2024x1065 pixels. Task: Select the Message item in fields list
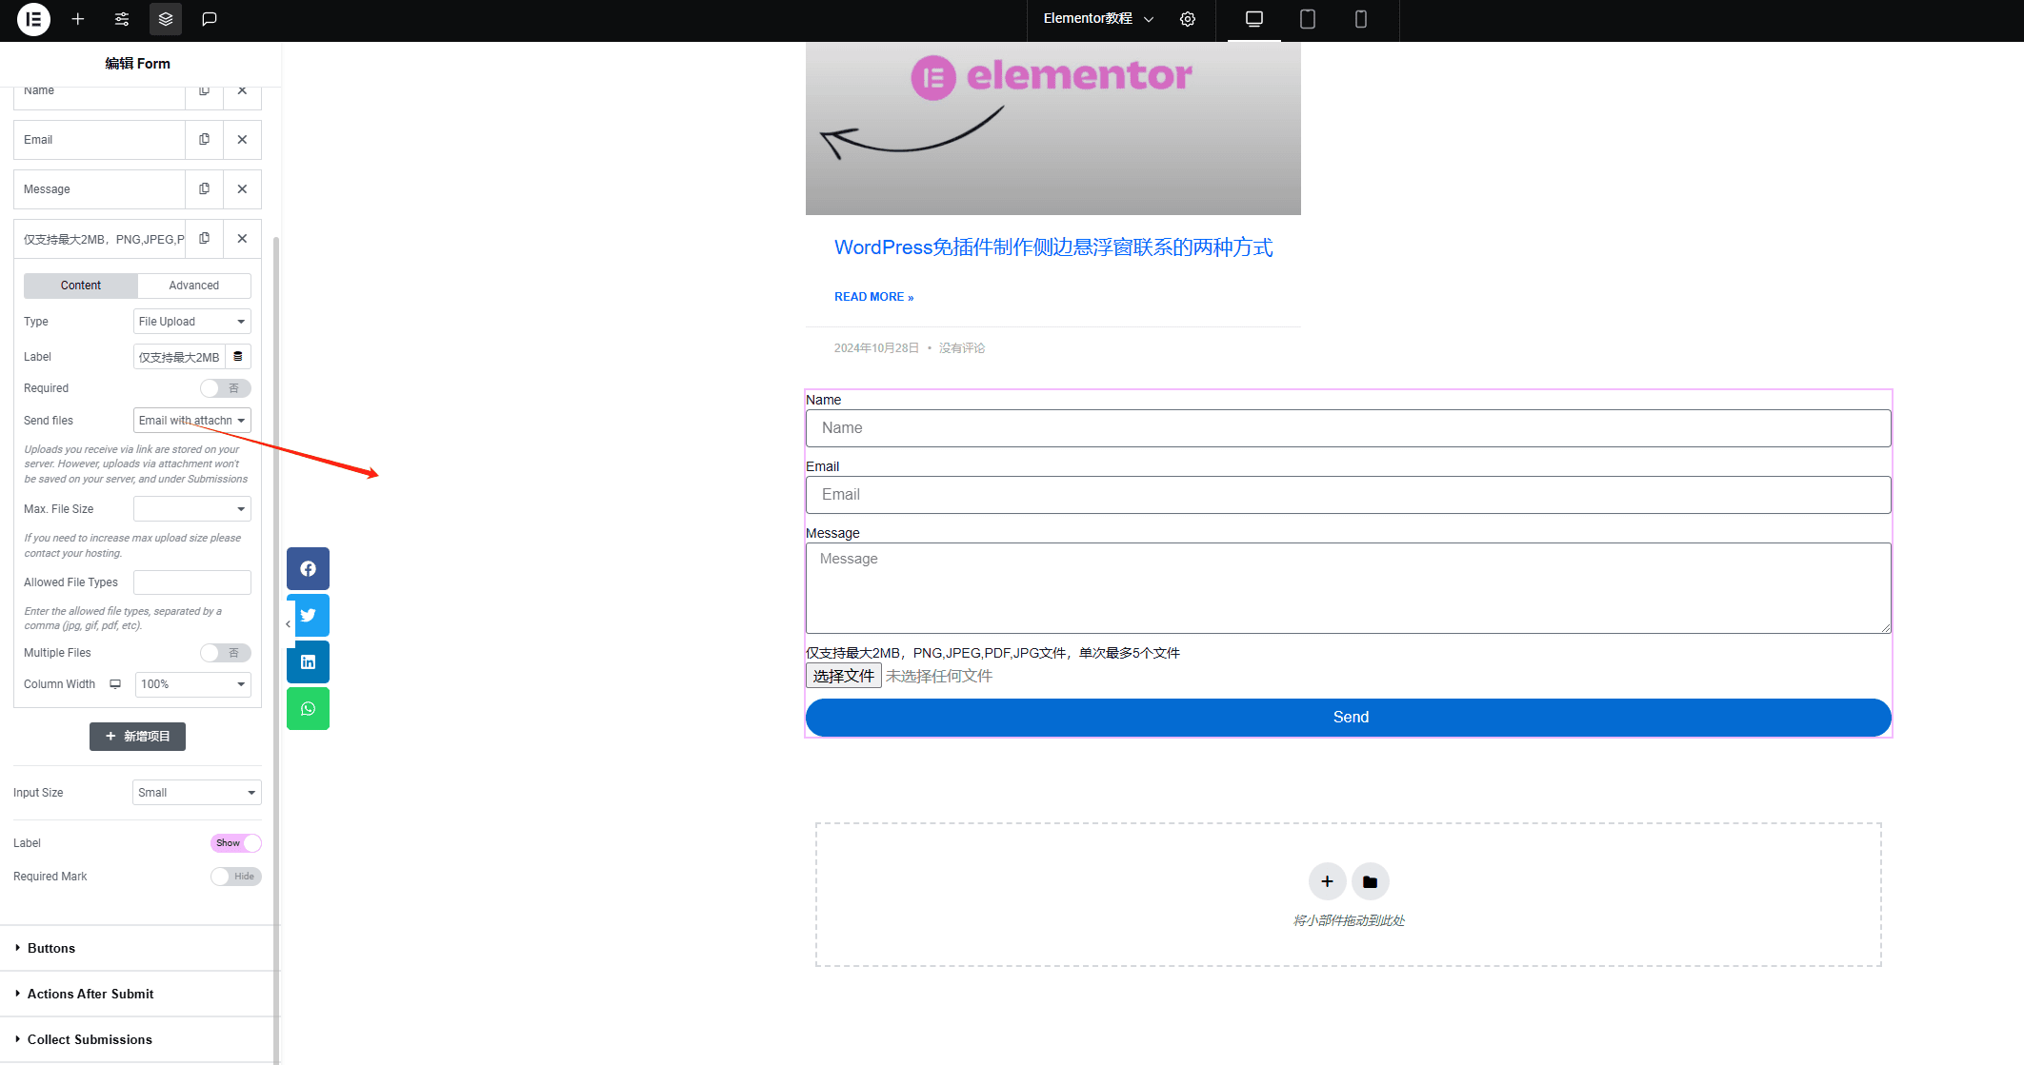99,189
